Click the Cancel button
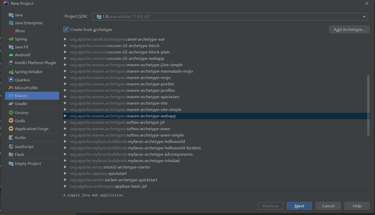 click(x=328, y=206)
